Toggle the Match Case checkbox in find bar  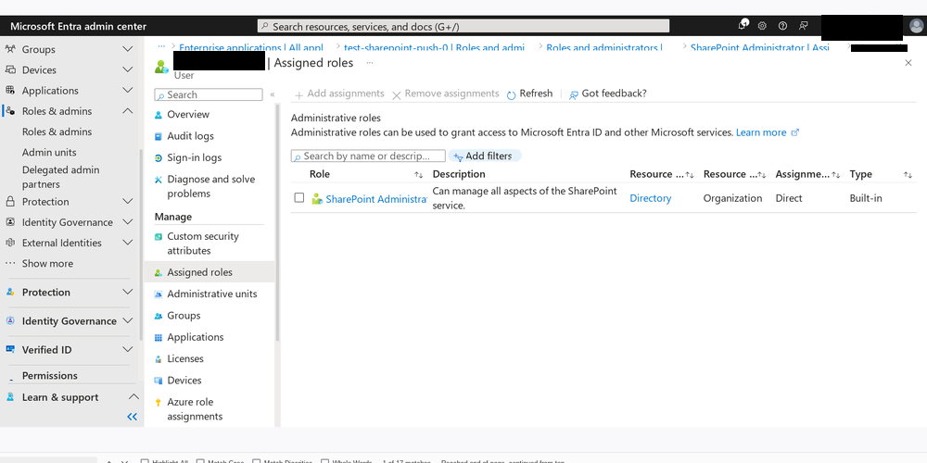pyautogui.click(x=200, y=461)
